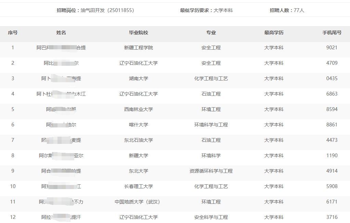Click the 环境科学与工程 major cell

(x=211, y=125)
